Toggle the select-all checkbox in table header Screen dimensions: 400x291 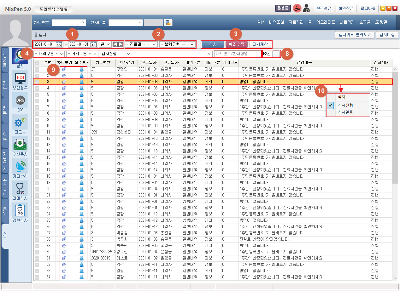click(37, 63)
